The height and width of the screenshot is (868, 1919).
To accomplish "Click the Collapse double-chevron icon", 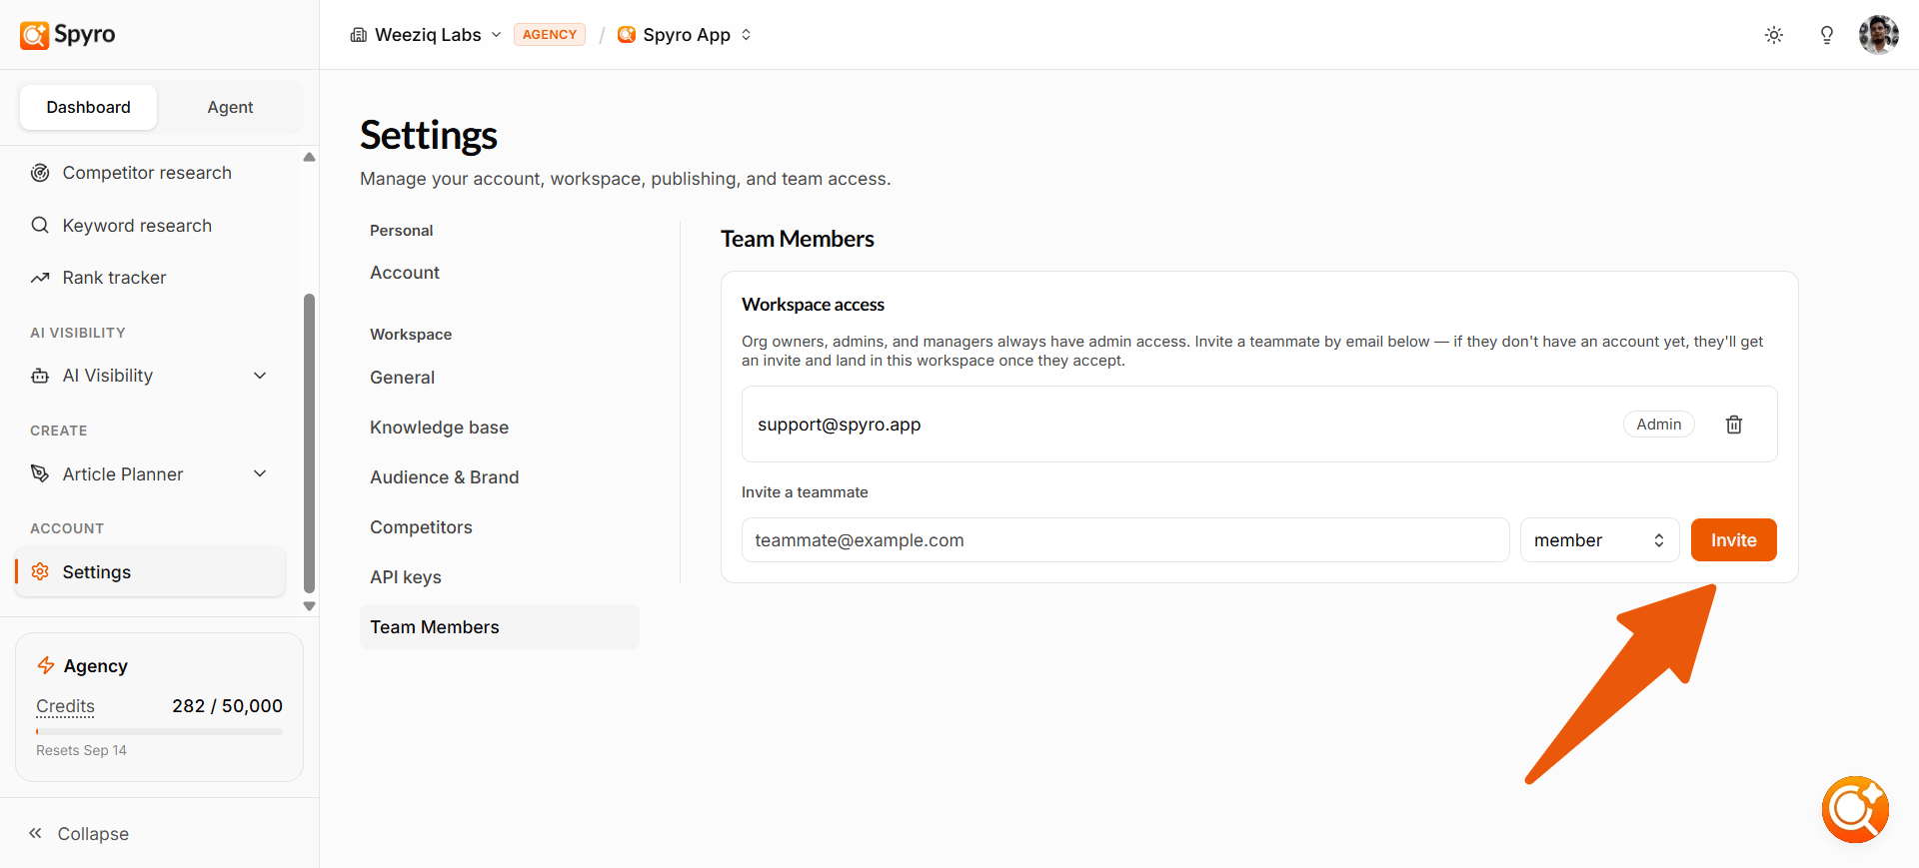I will (x=35, y=833).
